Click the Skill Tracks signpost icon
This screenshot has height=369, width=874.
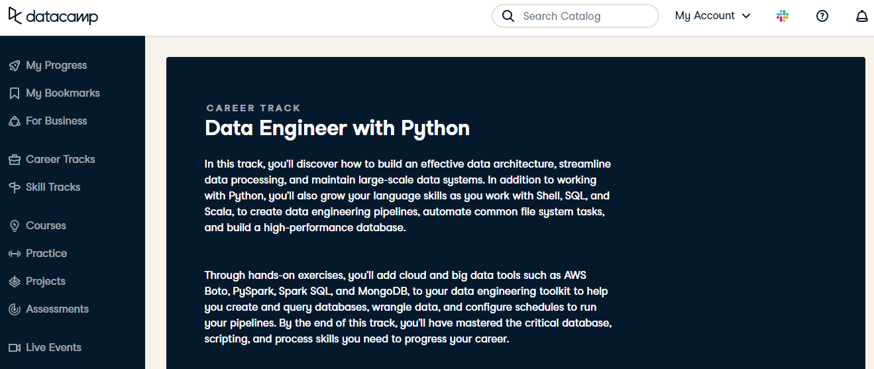(x=15, y=187)
